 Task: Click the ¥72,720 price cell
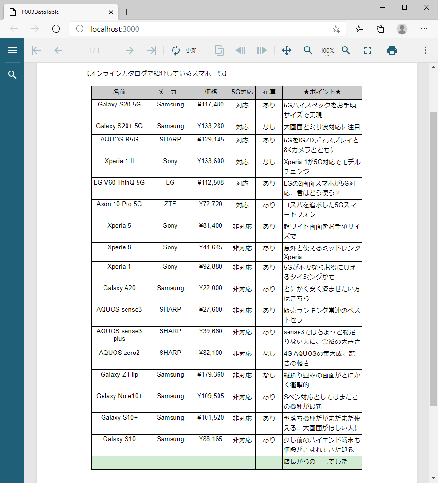(x=211, y=210)
